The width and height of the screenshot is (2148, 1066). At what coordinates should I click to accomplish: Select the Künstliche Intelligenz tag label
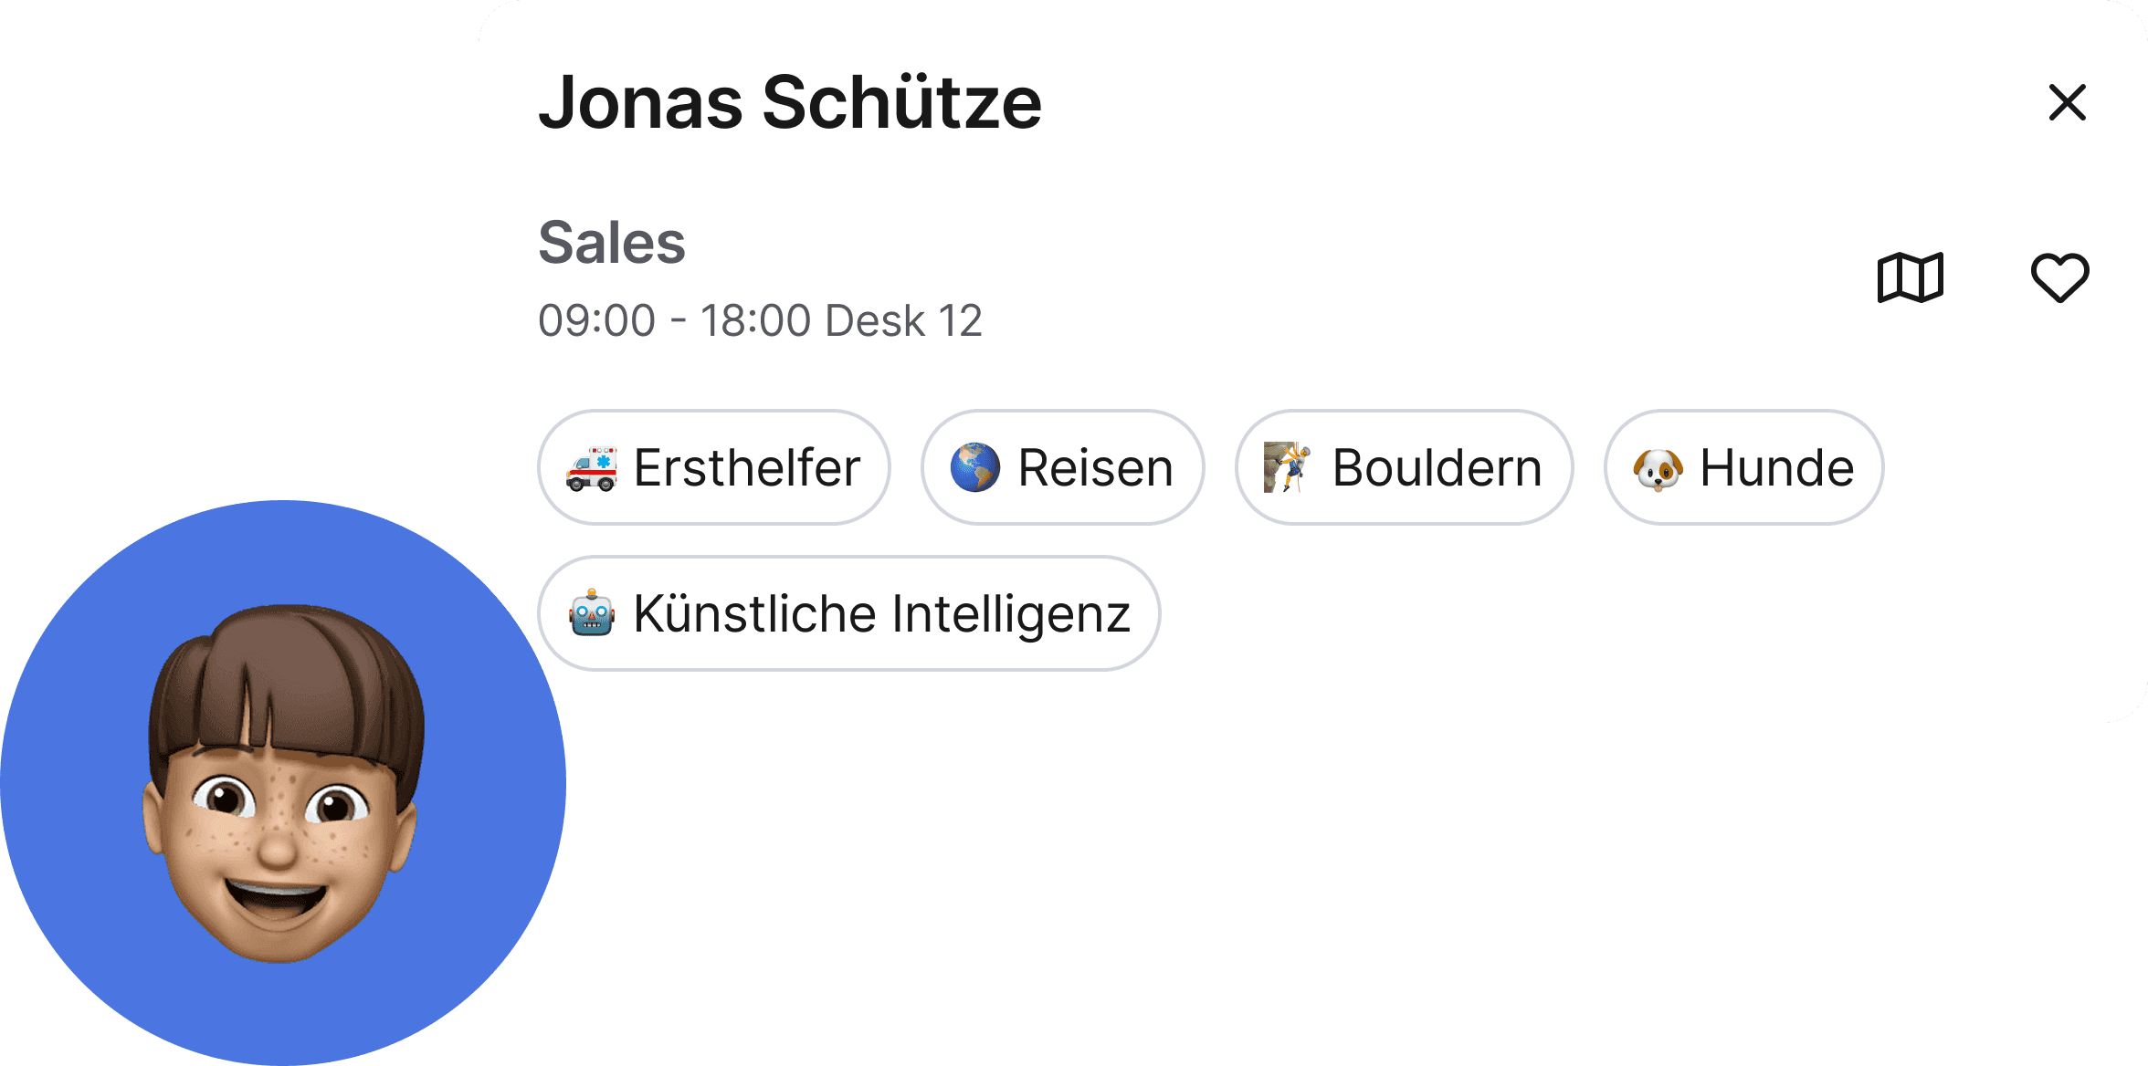(882, 615)
